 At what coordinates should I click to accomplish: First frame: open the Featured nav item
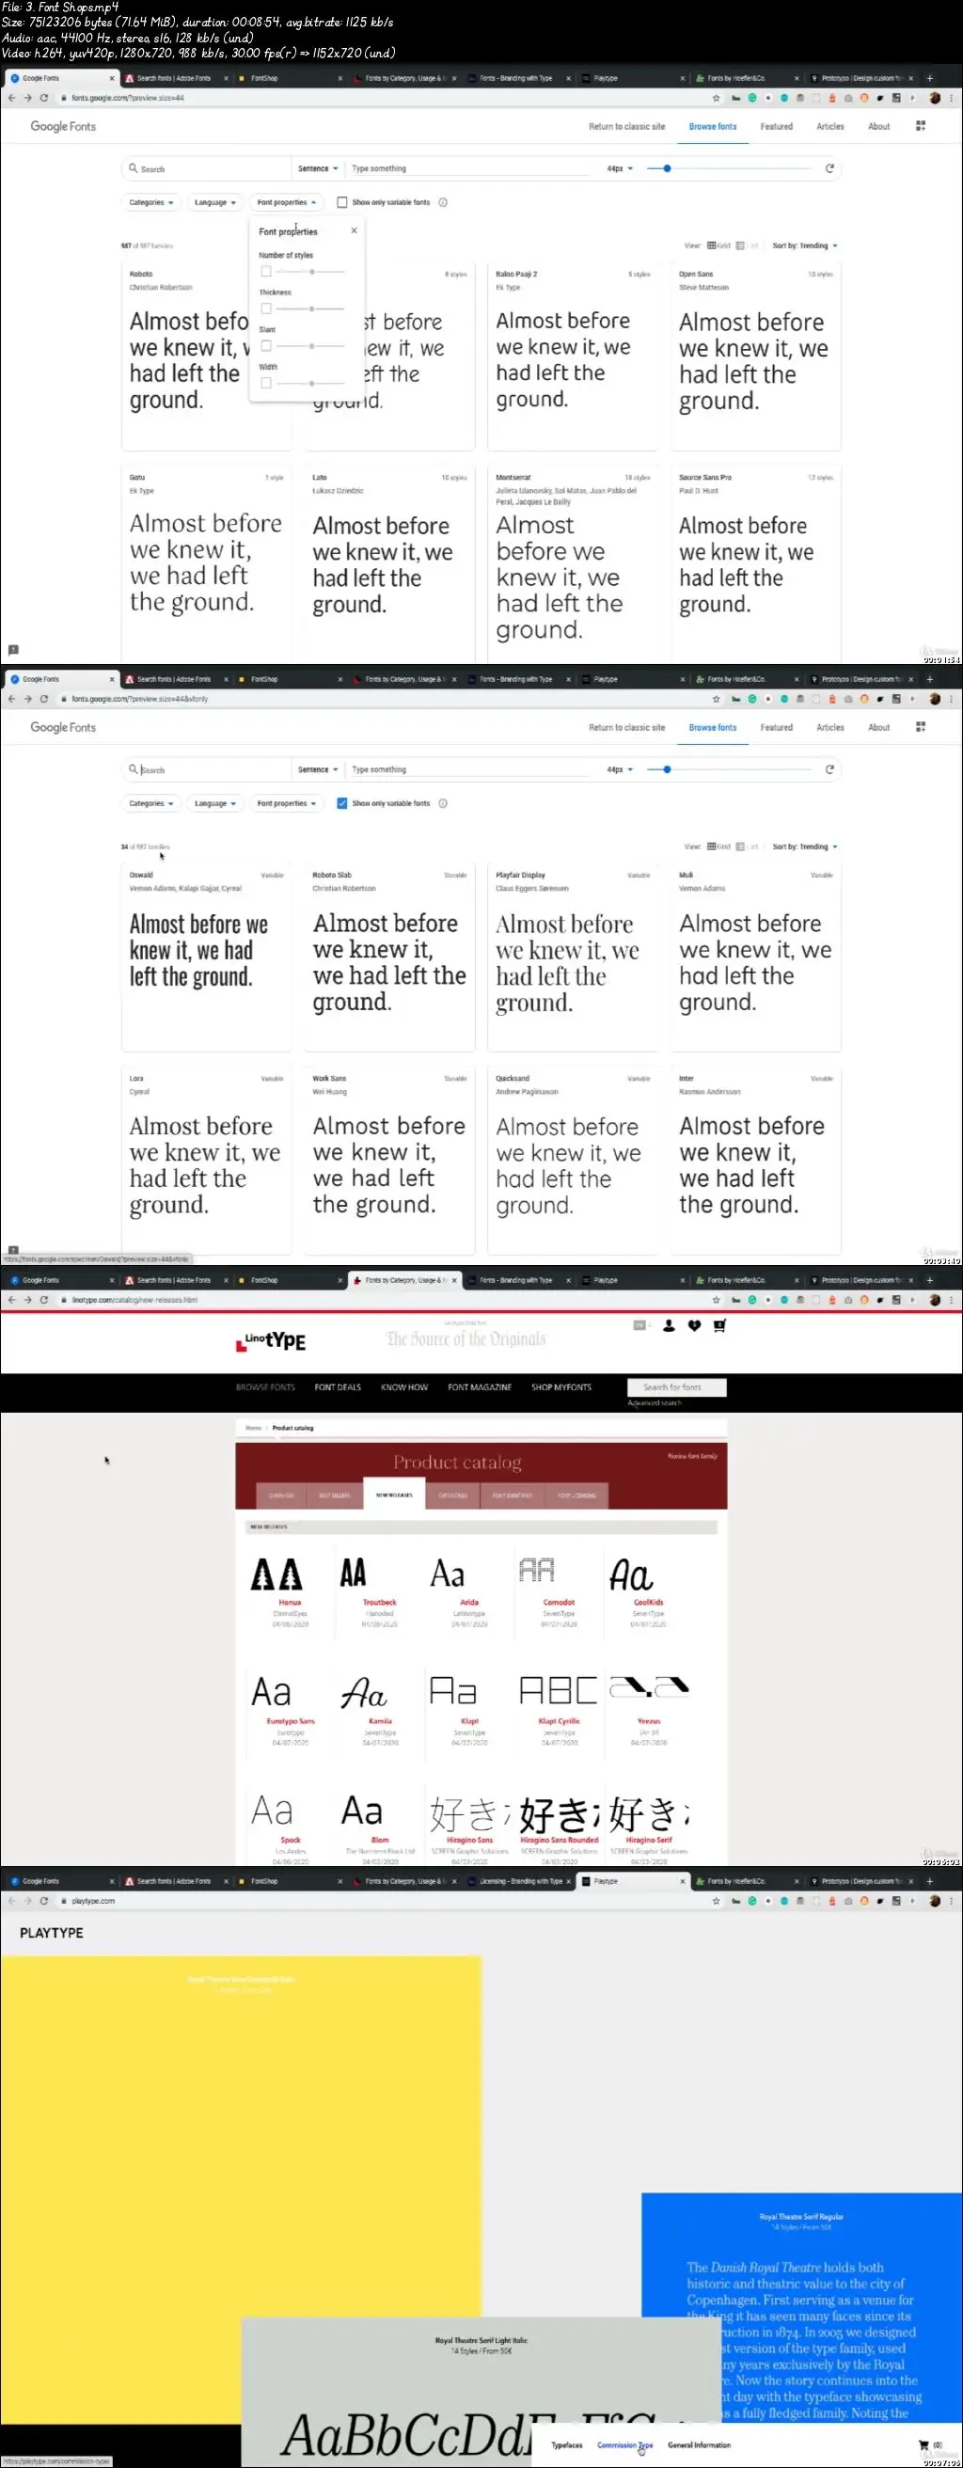point(776,126)
